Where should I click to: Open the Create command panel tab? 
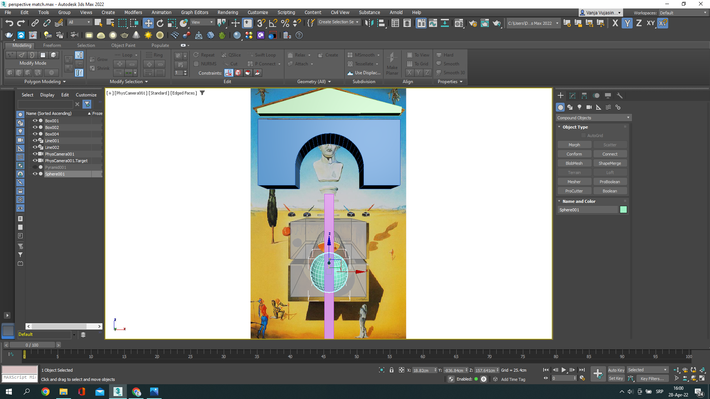click(x=561, y=95)
